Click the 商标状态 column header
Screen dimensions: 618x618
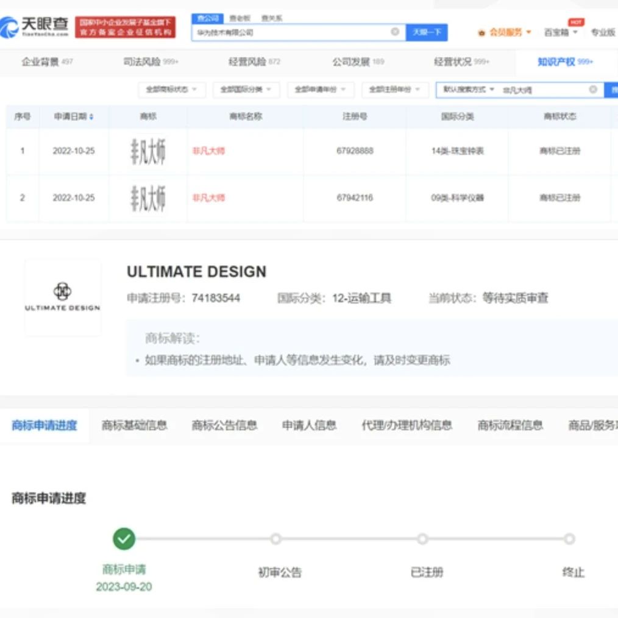[x=559, y=116]
